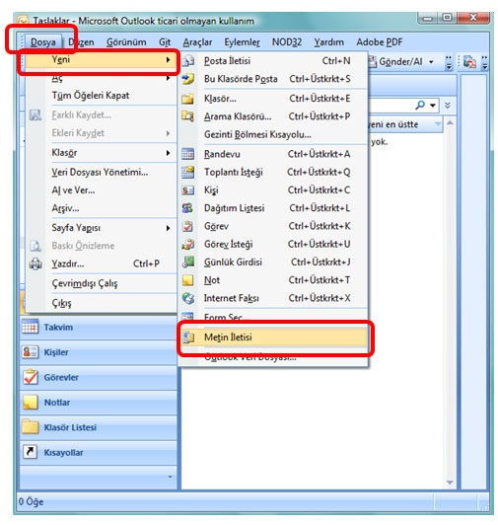Click the Posta İletisi envelope icon

(x=188, y=61)
